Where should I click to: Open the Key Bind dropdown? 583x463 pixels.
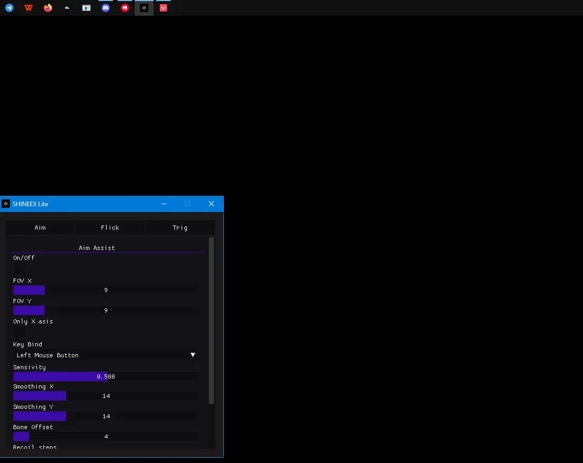coord(106,355)
